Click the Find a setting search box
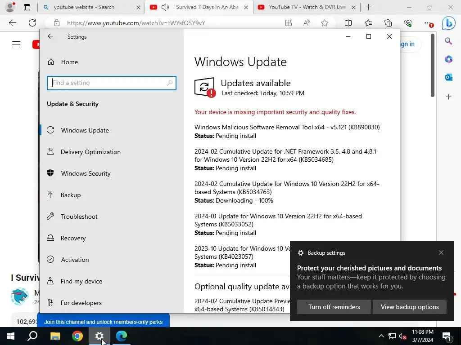 [112, 83]
